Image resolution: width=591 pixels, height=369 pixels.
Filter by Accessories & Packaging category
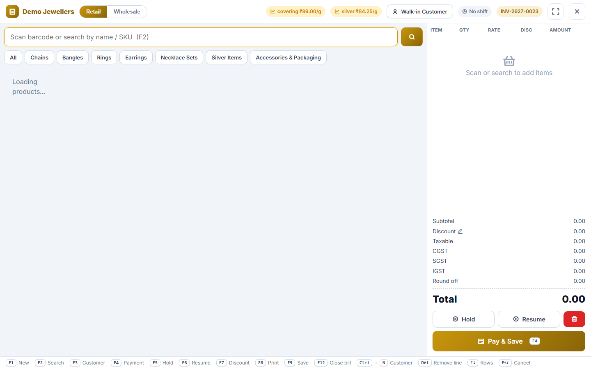[289, 57]
